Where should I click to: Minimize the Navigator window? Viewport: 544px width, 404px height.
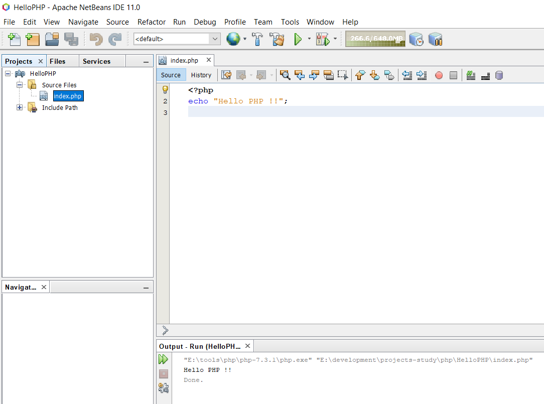pos(146,288)
